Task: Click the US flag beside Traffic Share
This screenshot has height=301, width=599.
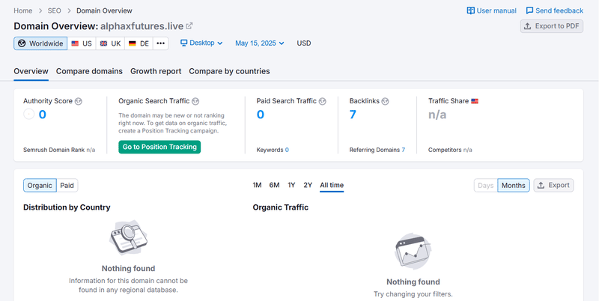Action: pyautogui.click(x=475, y=101)
